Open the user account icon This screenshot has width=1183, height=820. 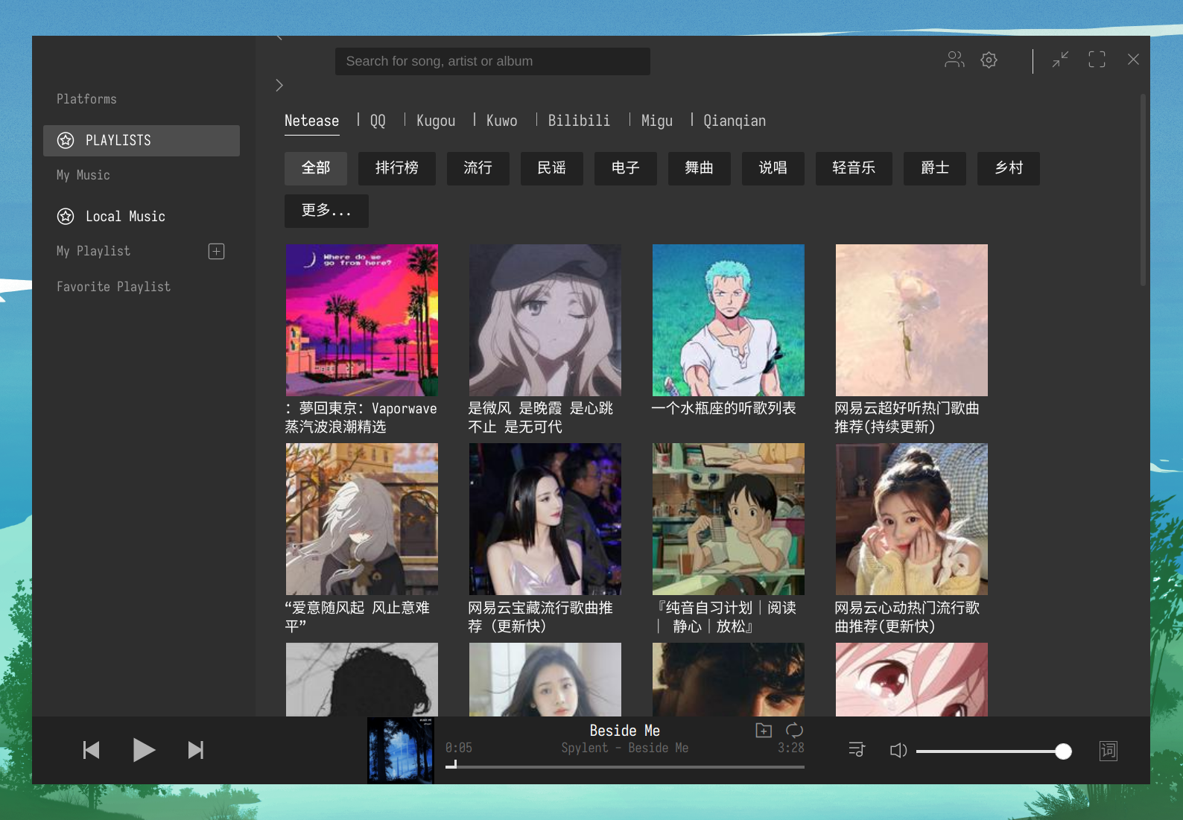pyautogui.click(x=954, y=60)
